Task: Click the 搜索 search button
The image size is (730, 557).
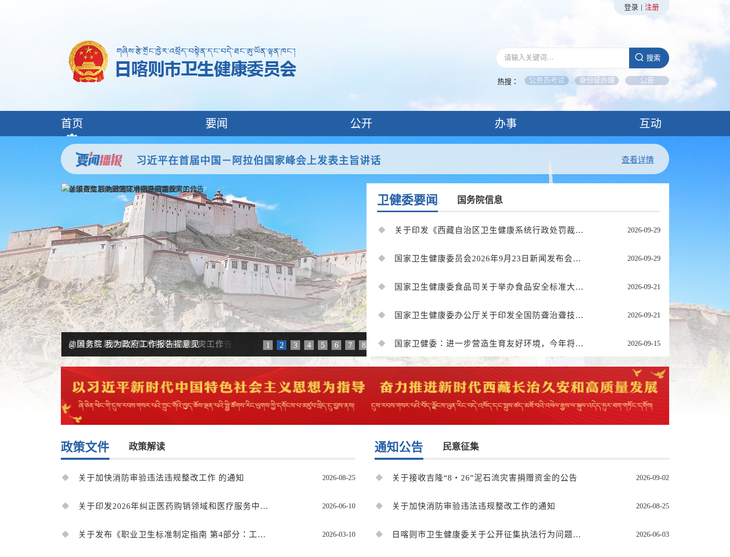Action: (x=649, y=58)
